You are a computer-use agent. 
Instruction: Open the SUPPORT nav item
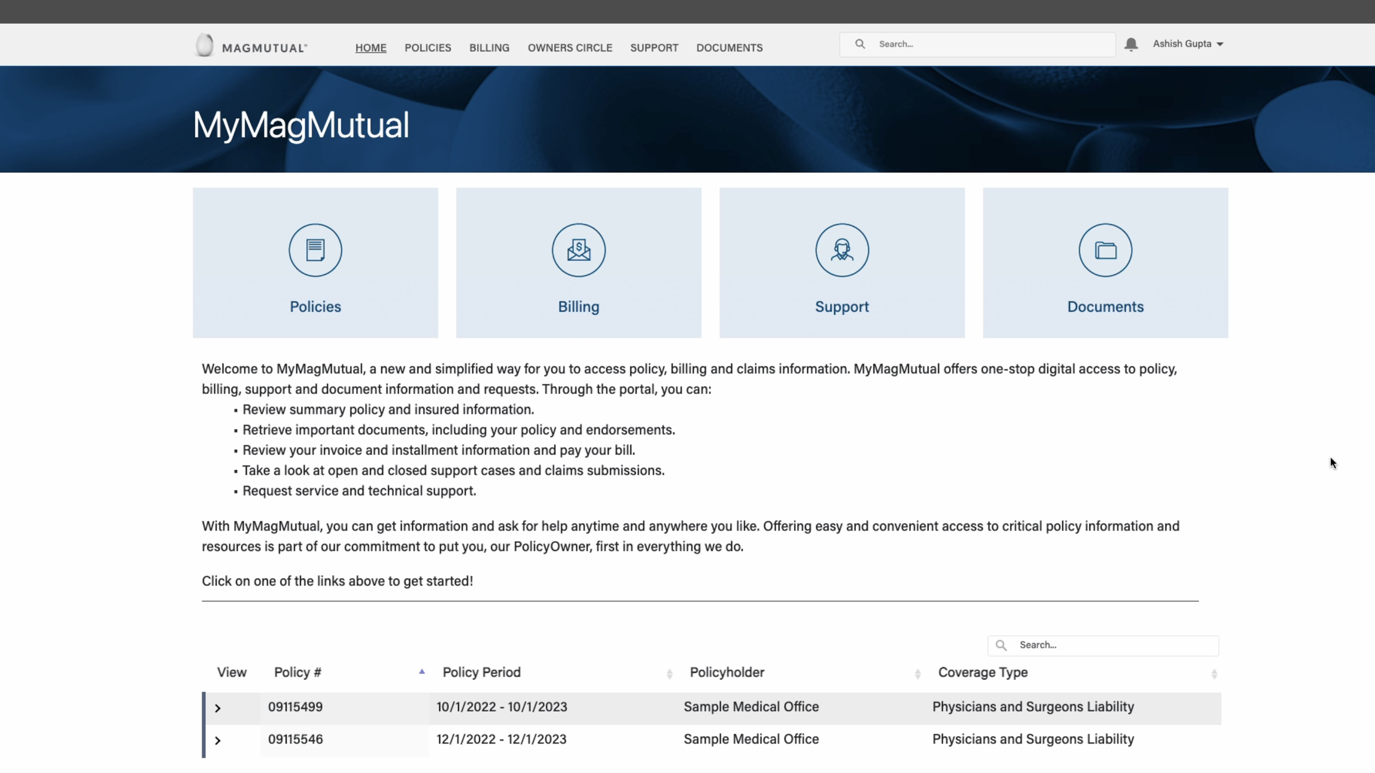[x=654, y=47]
